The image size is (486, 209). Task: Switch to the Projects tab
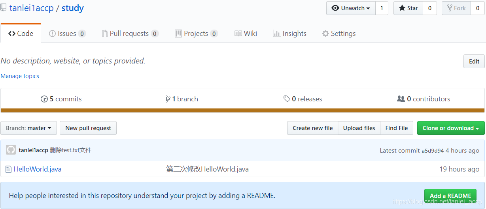coord(196,34)
